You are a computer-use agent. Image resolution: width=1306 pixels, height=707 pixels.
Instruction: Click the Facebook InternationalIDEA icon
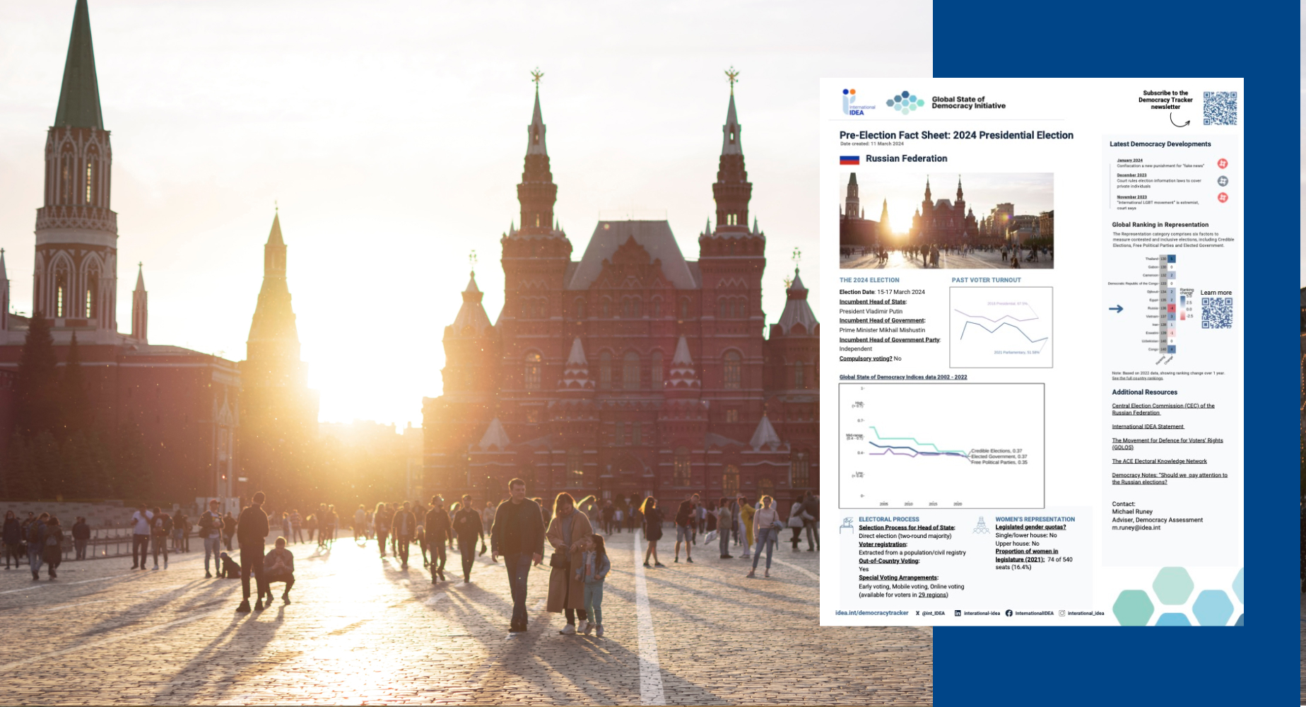tap(1010, 613)
